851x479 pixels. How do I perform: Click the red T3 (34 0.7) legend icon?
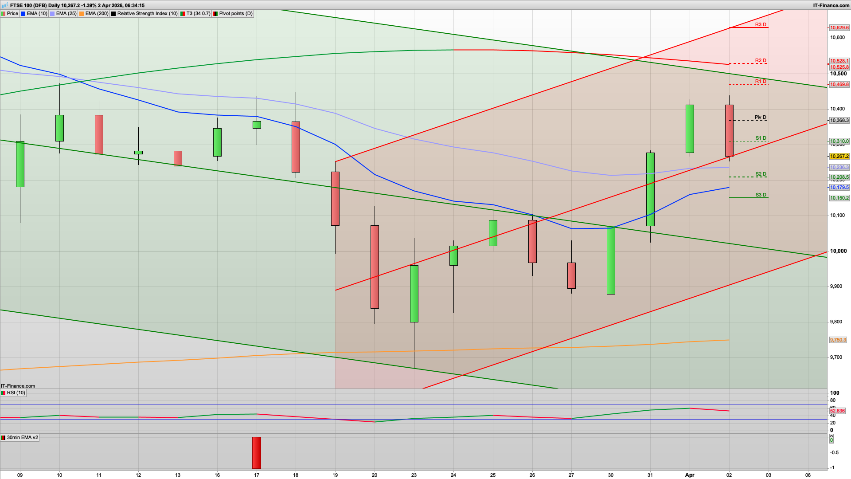click(183, 13)
